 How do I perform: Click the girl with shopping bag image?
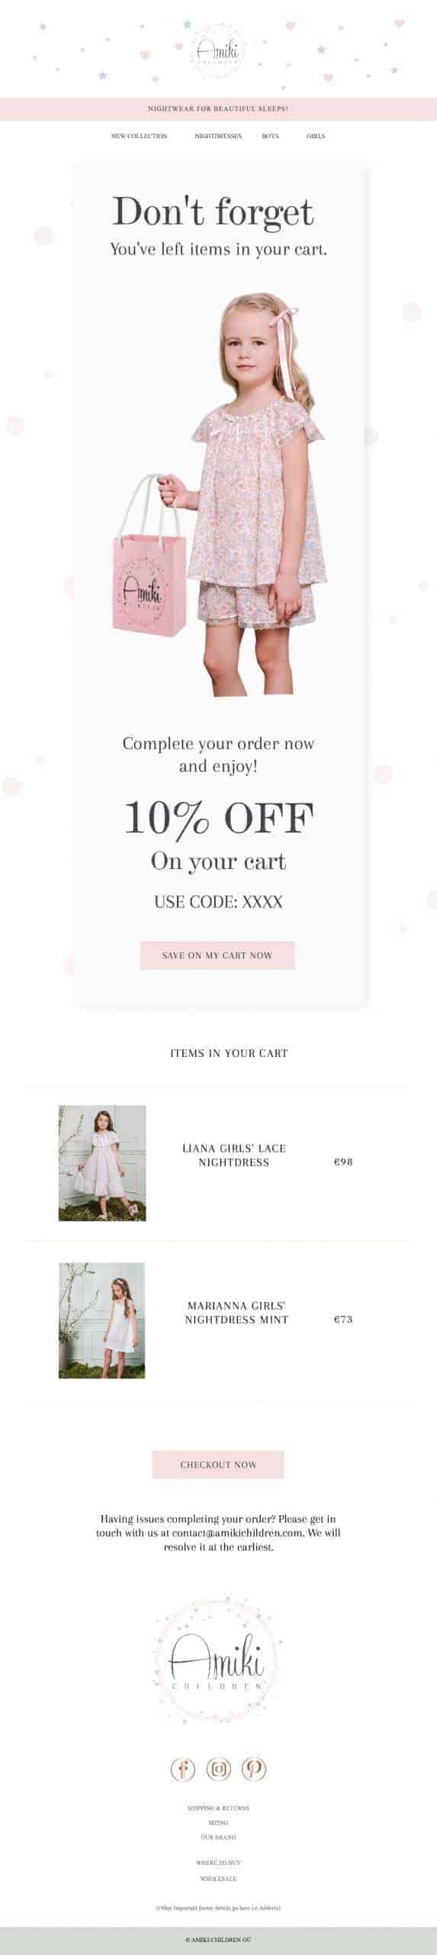218,495
